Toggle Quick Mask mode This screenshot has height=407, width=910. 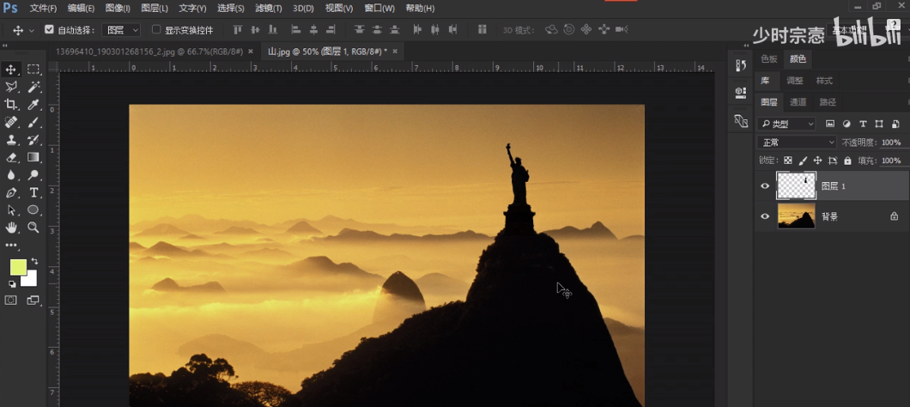10,301
